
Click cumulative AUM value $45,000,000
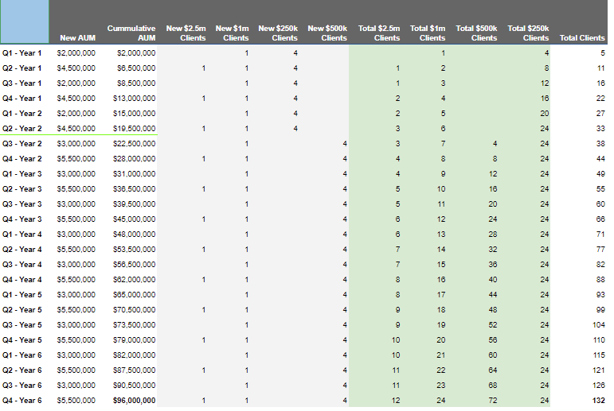[134, 219]
